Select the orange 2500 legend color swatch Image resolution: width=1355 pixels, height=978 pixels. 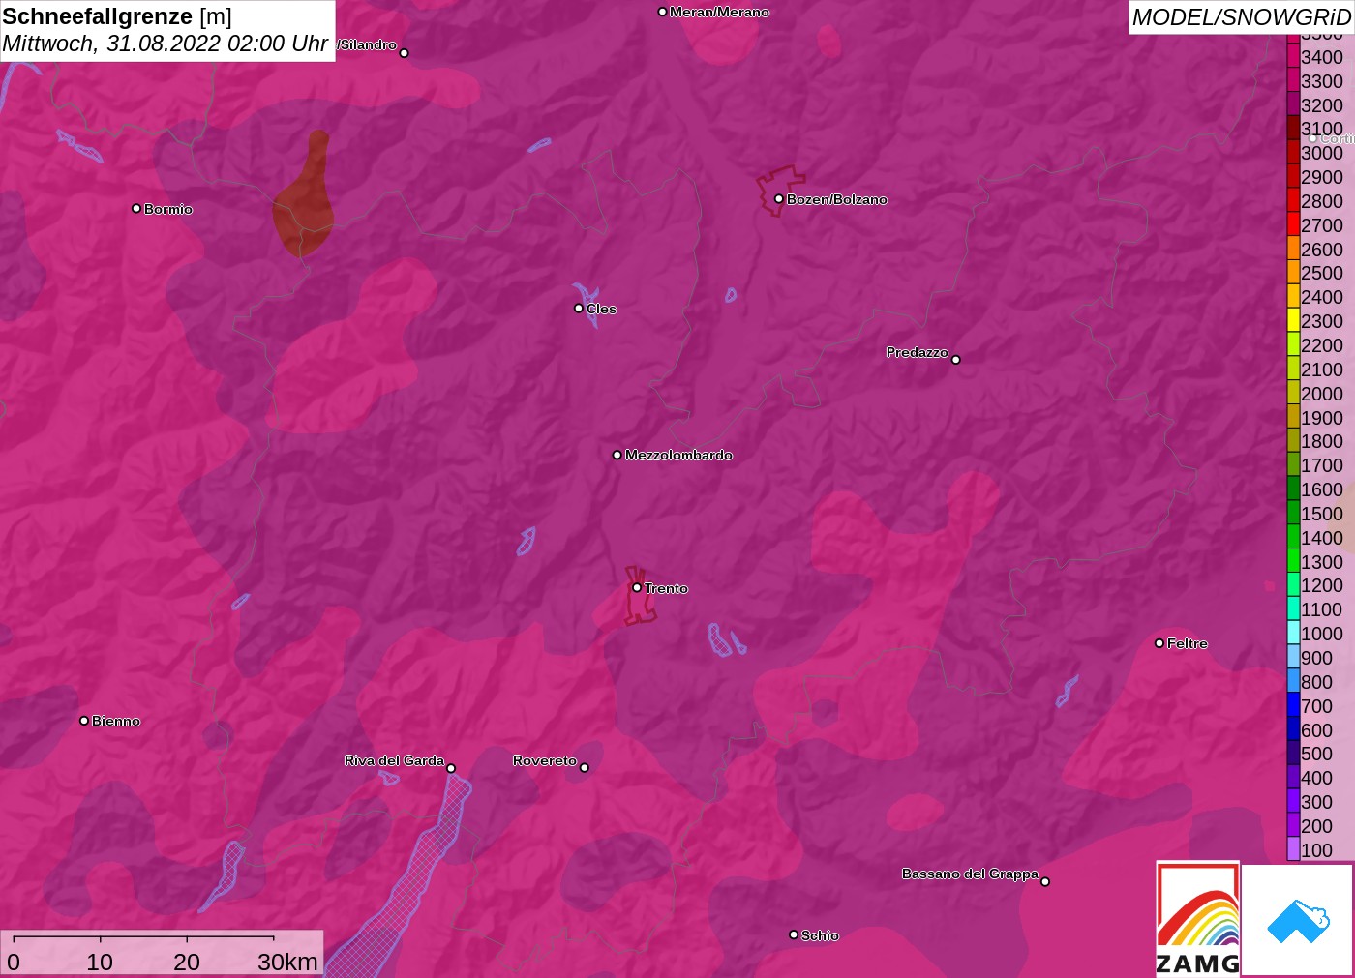click(x=1293, y=272)
